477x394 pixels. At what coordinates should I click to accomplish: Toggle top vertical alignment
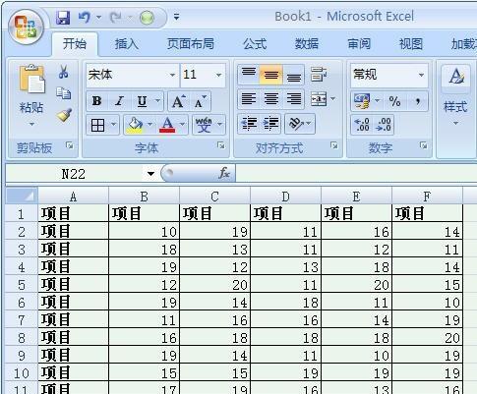pyautogui.click(x=249, y=75)
